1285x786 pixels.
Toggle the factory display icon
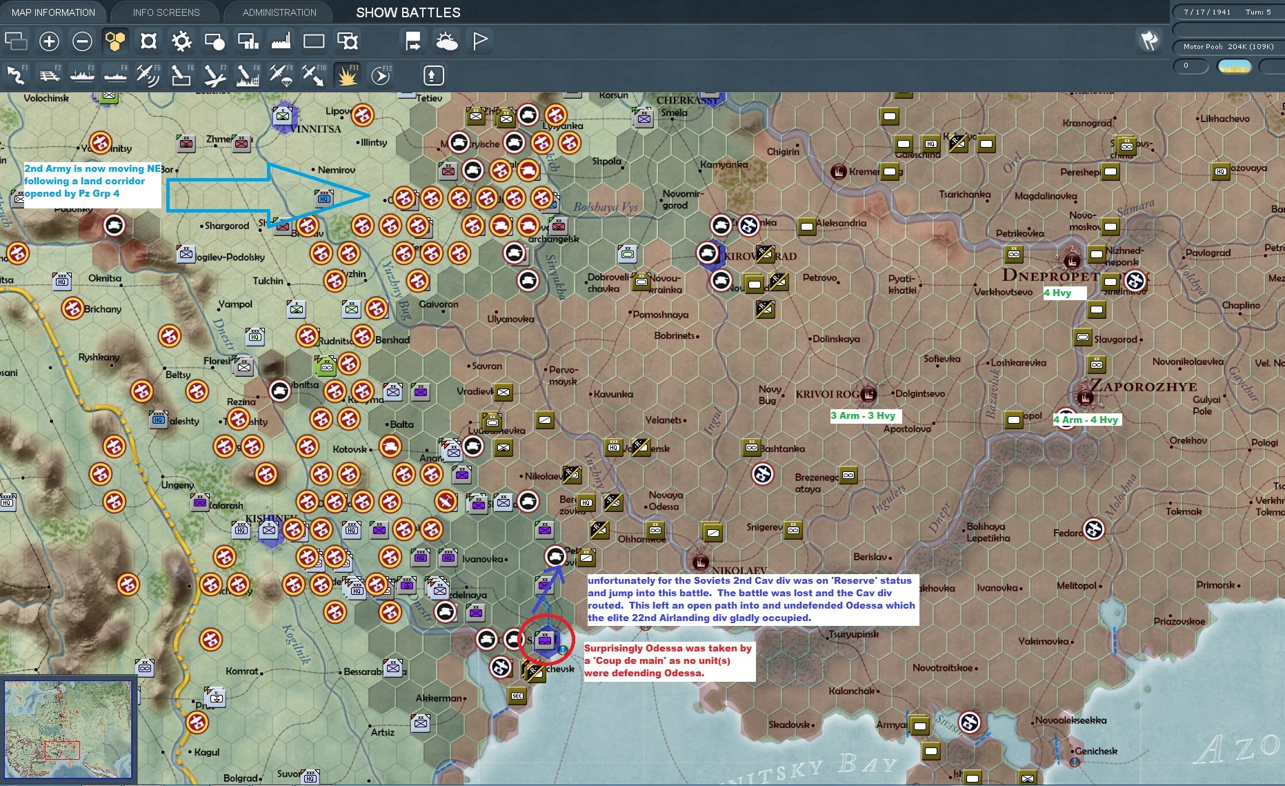(281, 41)
